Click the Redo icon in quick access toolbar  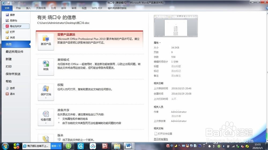(19, 3)
